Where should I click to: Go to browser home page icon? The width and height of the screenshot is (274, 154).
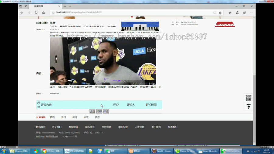(44, 12)
